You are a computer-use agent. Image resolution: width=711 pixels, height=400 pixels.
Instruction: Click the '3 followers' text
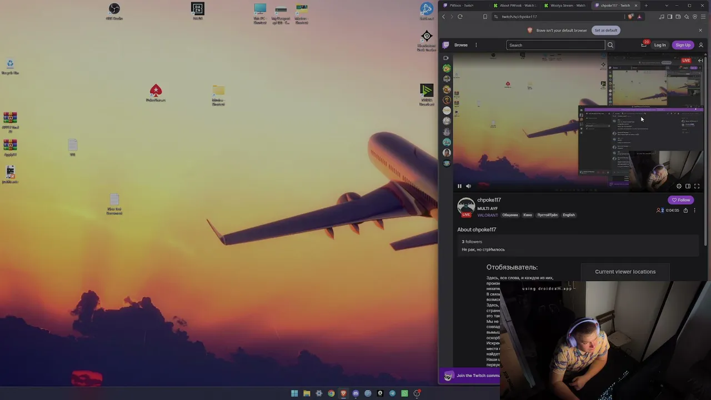coord(472,242)
